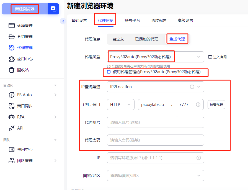Switch to the 指纹配置 tab

(159, 20)
